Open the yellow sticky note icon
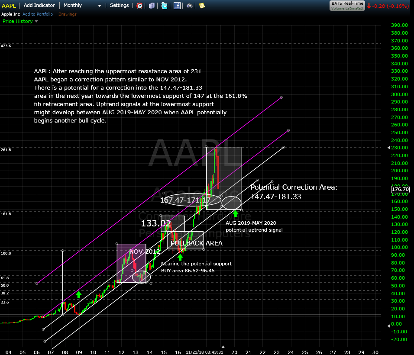414x355 pixels. point(202,6)
